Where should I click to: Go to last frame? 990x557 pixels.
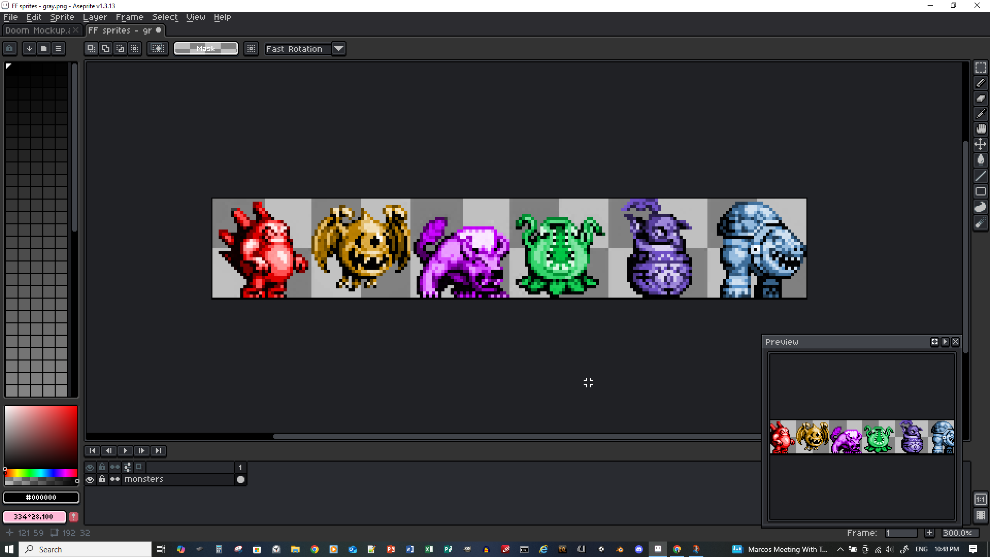click(x=158, y=451)
